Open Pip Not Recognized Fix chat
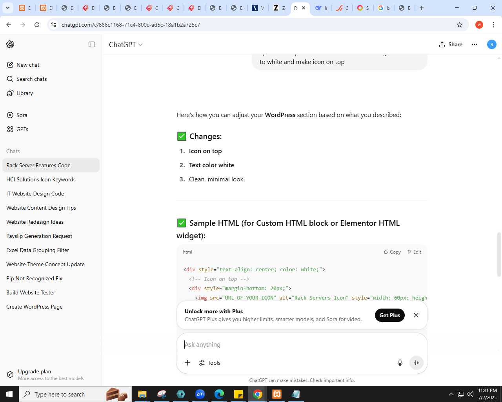 tap(51, 278)
